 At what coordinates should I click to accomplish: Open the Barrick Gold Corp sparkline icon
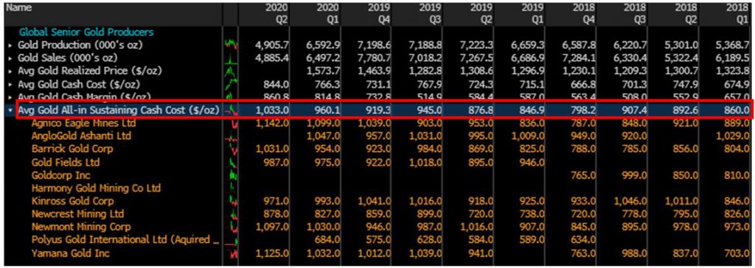231,149
